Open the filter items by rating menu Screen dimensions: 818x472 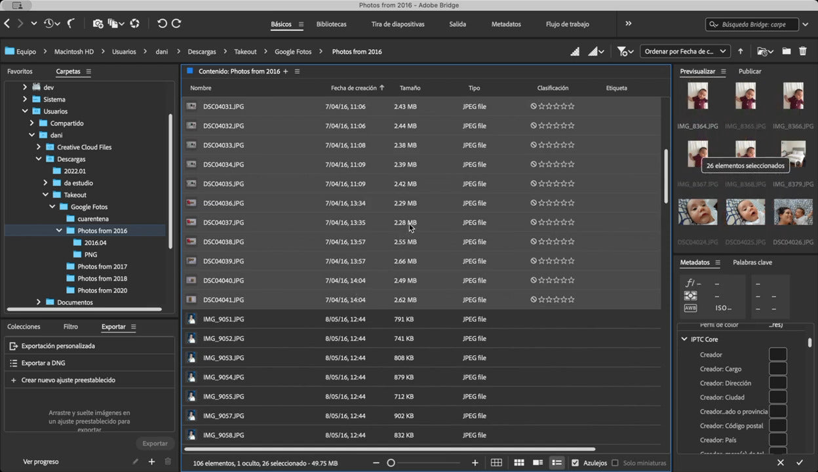pos(625,51)
